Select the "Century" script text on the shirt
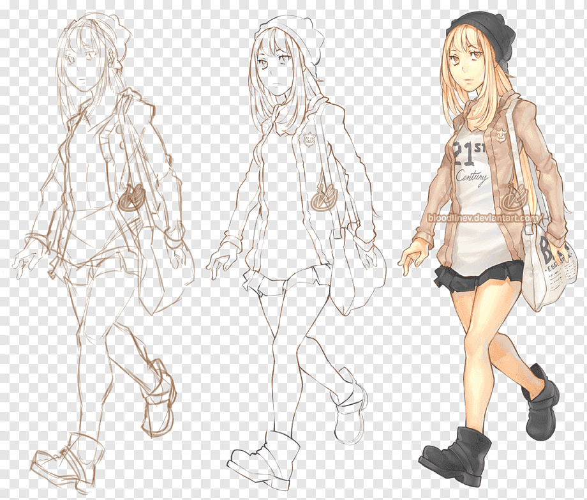Image resolution: width=587 pixels, height=500 pixels. [472, 177]
